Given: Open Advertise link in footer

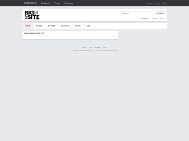Looking at the screenshot, I should [x=97, y=47].
